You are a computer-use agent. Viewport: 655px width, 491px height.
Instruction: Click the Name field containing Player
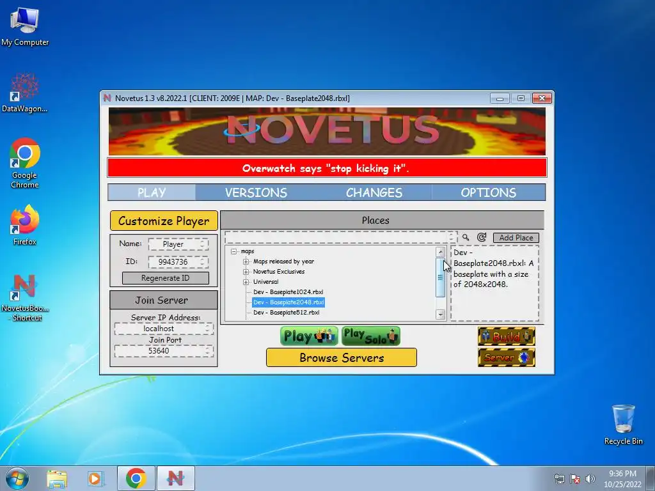pos(178,244)
